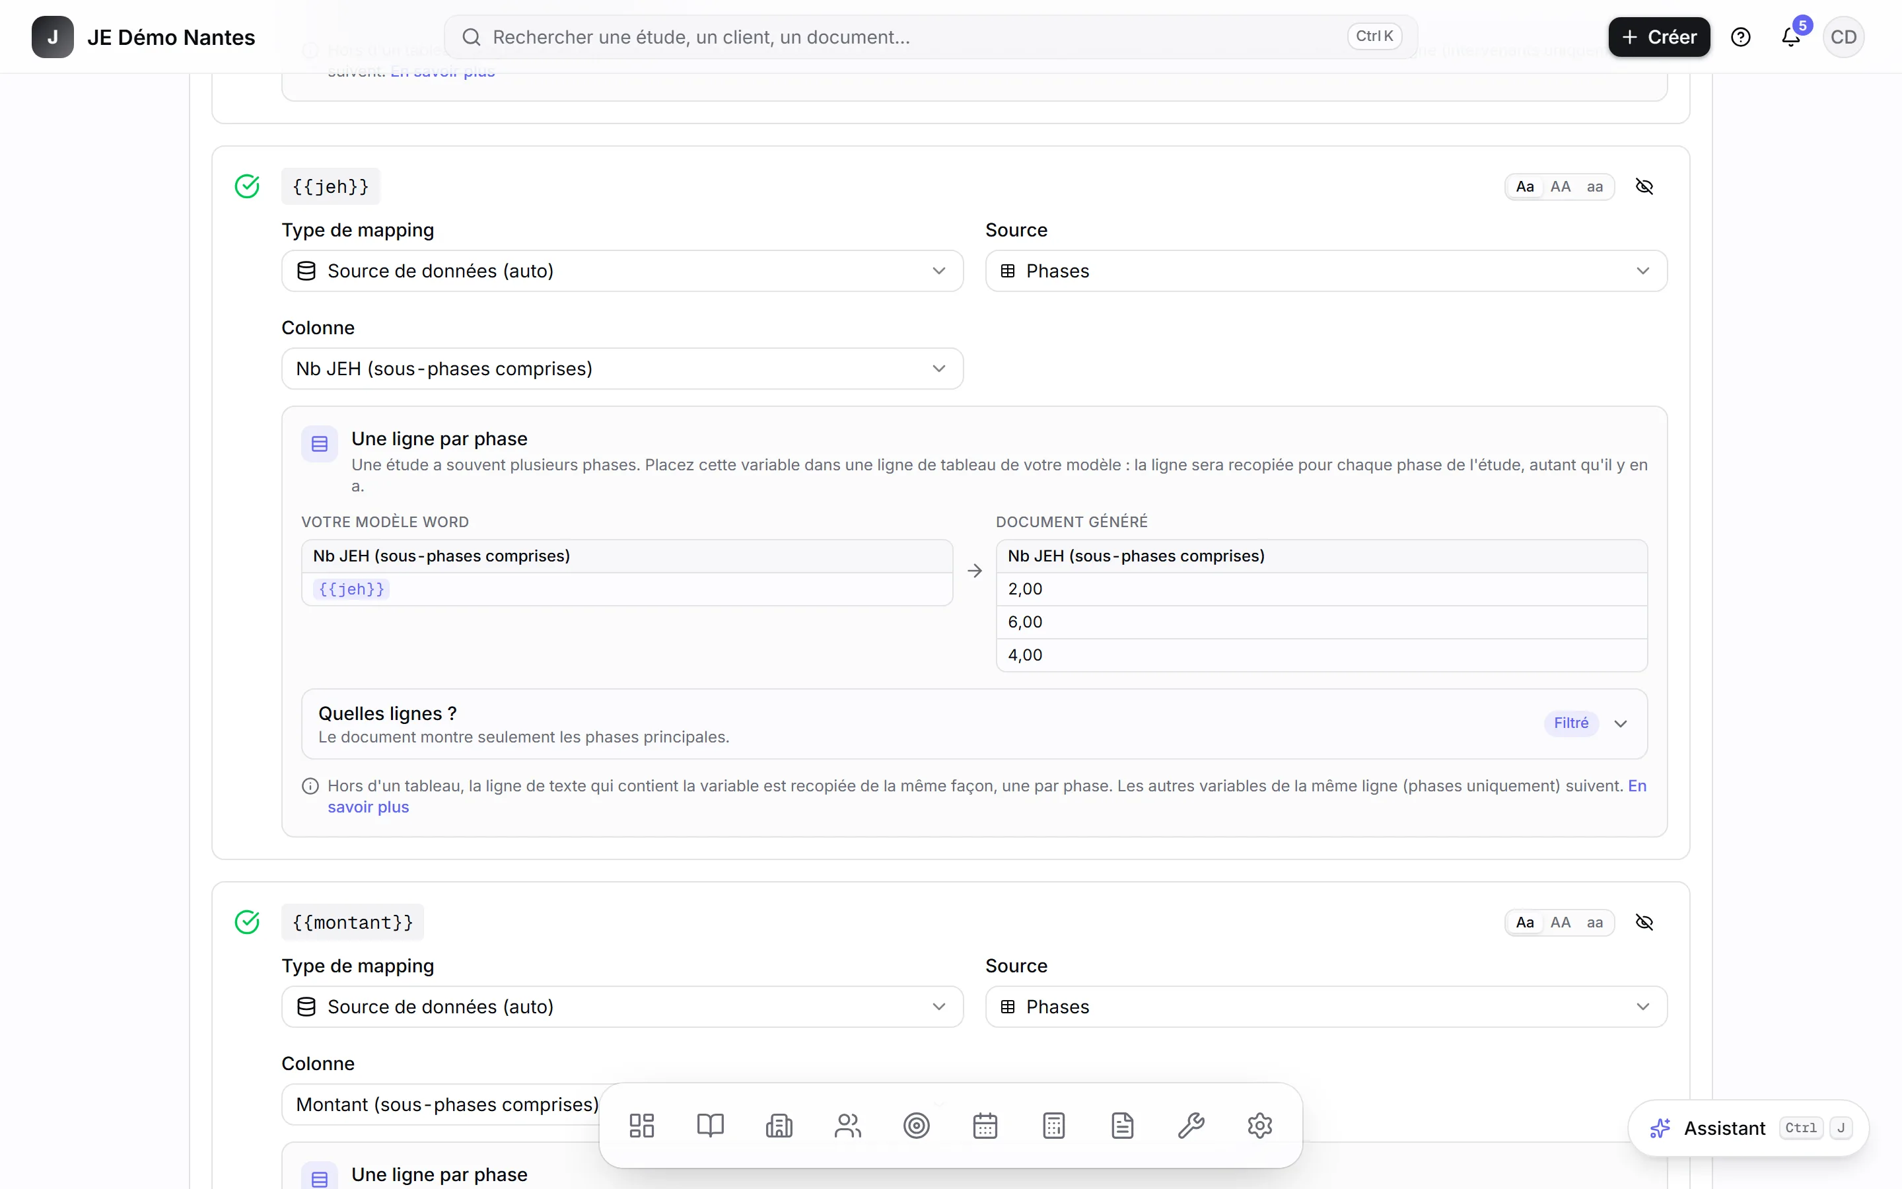
Task: Open the CD user avatar menu
Action: point(1843,37)
